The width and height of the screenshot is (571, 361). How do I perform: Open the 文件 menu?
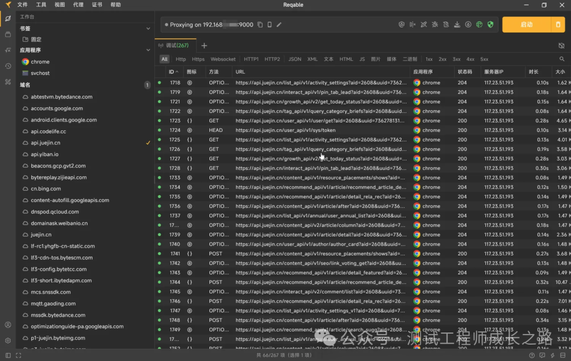[23, 5]
